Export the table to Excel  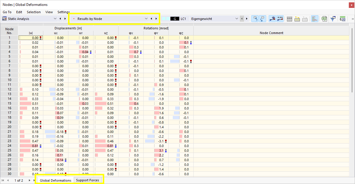[324, 18]
